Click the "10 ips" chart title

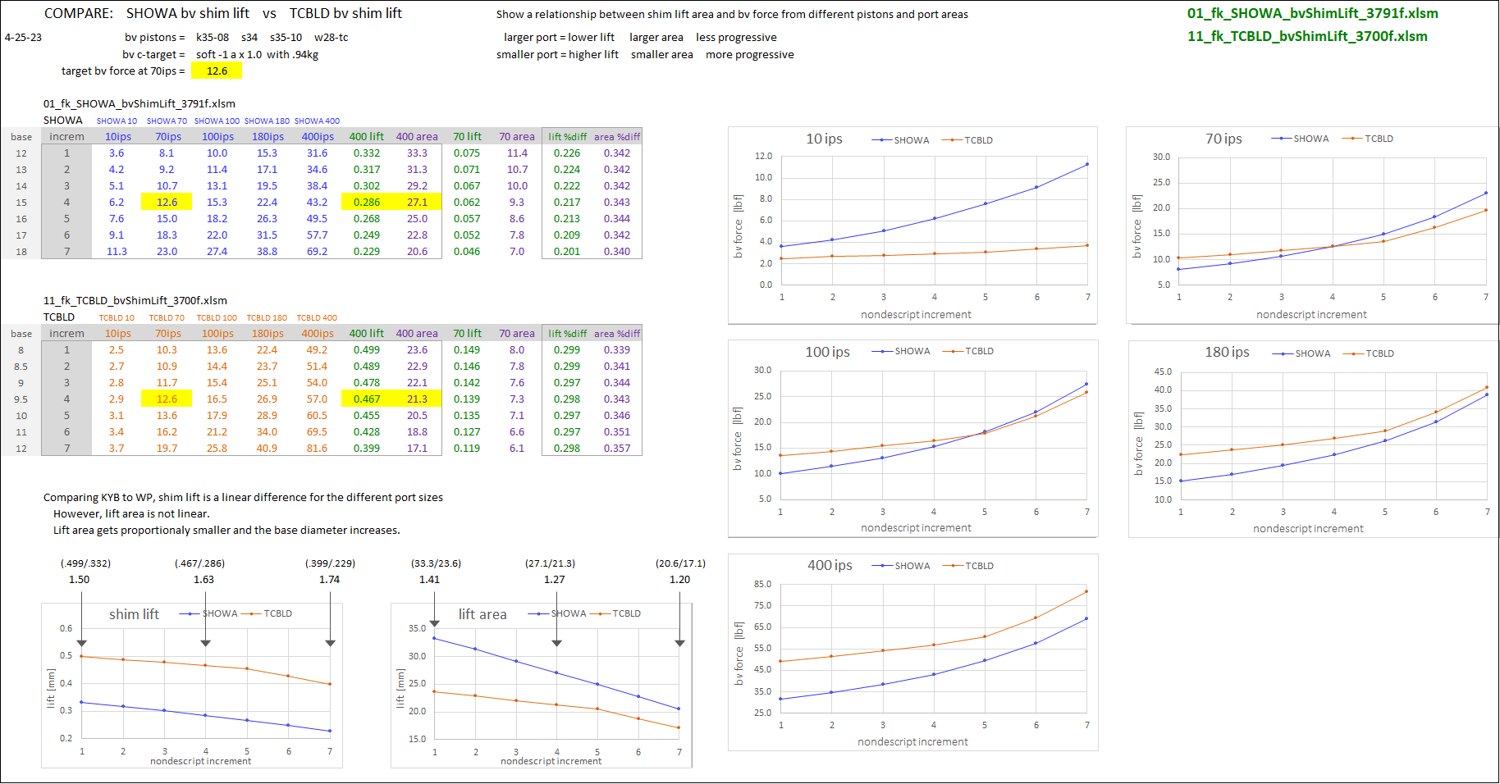824,139
